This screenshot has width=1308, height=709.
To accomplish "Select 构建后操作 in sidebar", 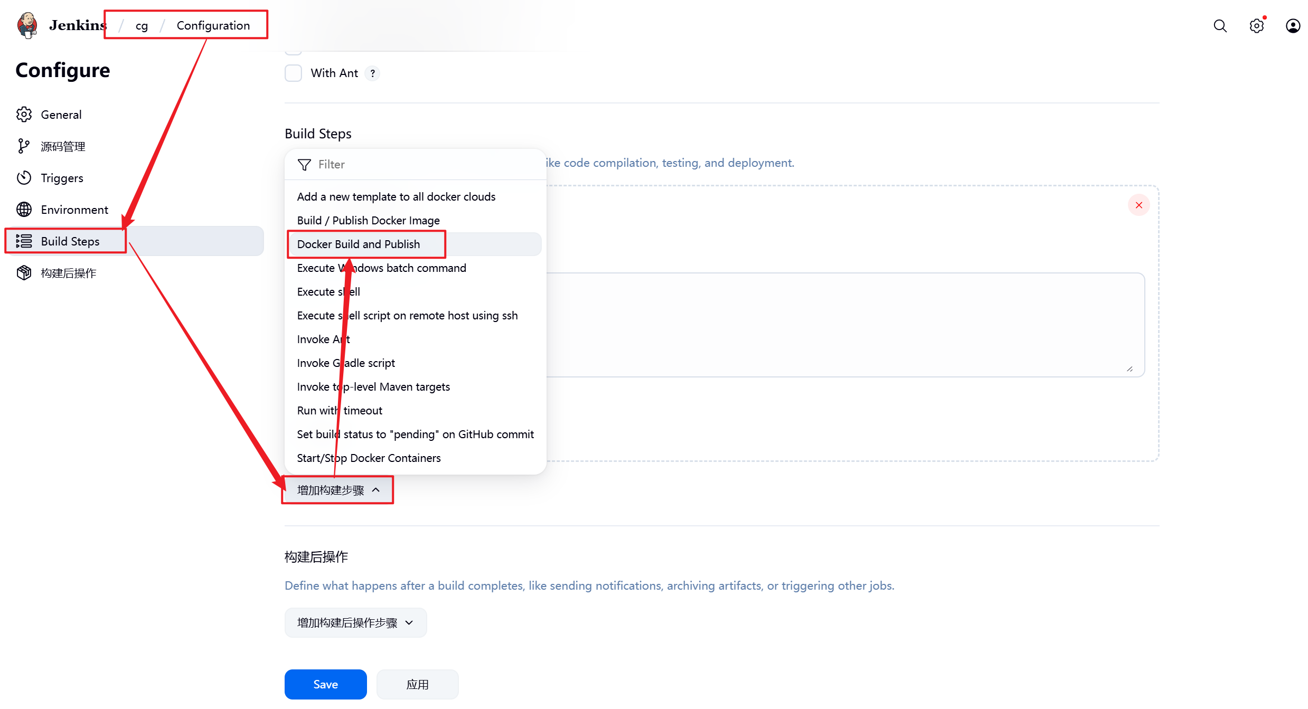I will point(68,273).
